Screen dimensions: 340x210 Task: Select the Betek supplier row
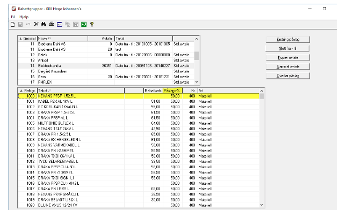(106, 55)
